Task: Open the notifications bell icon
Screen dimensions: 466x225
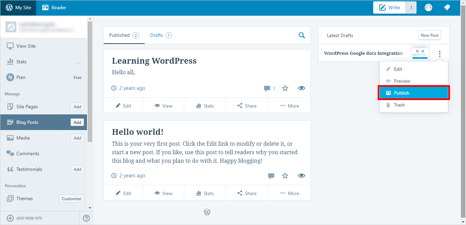Action: click(x=447, y=7)
